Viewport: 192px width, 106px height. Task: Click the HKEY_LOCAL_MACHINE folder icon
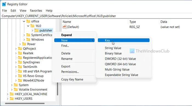[x=12, y=94]
